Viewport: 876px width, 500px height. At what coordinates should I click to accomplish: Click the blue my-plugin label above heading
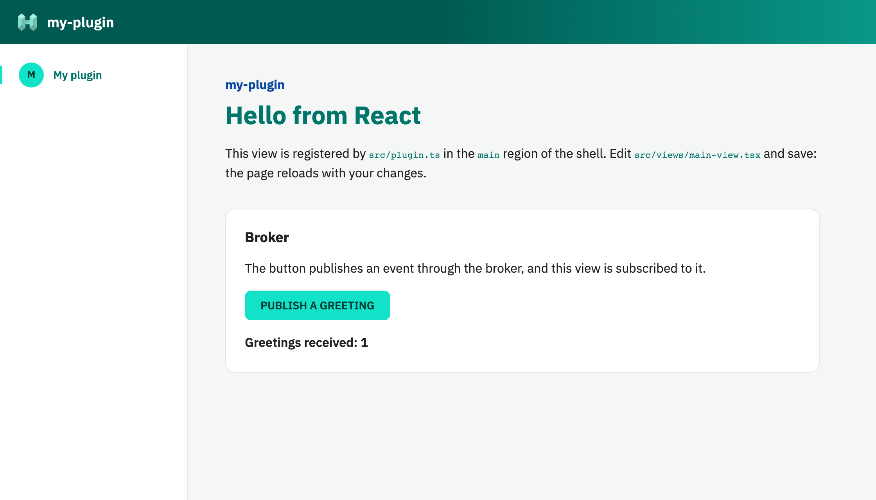pos(255,85)
